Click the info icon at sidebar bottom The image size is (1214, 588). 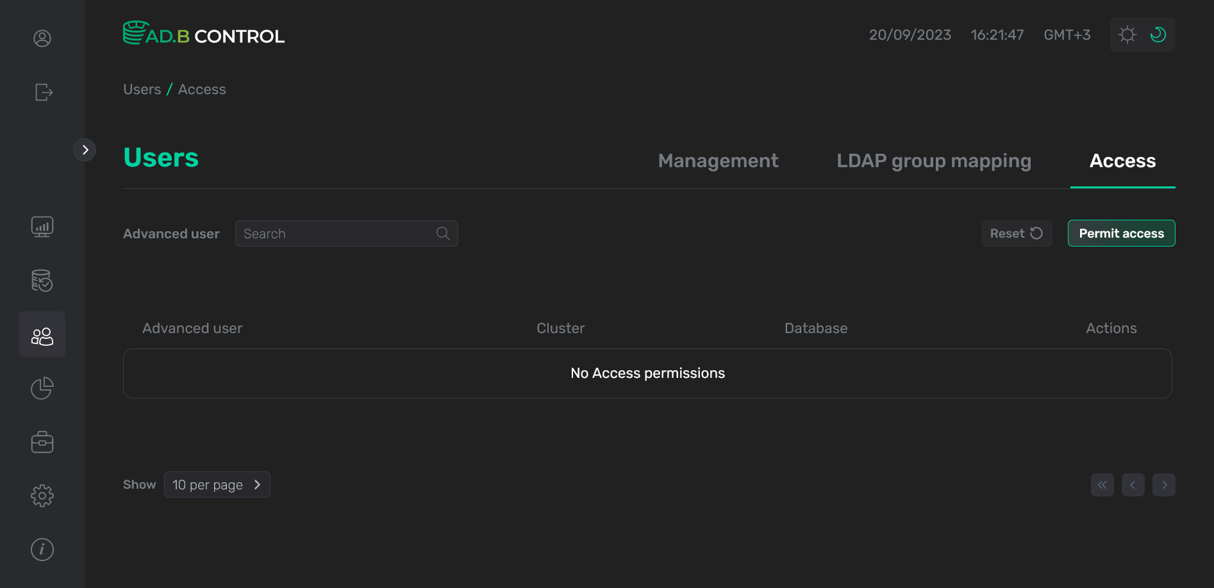click(42, 549)
